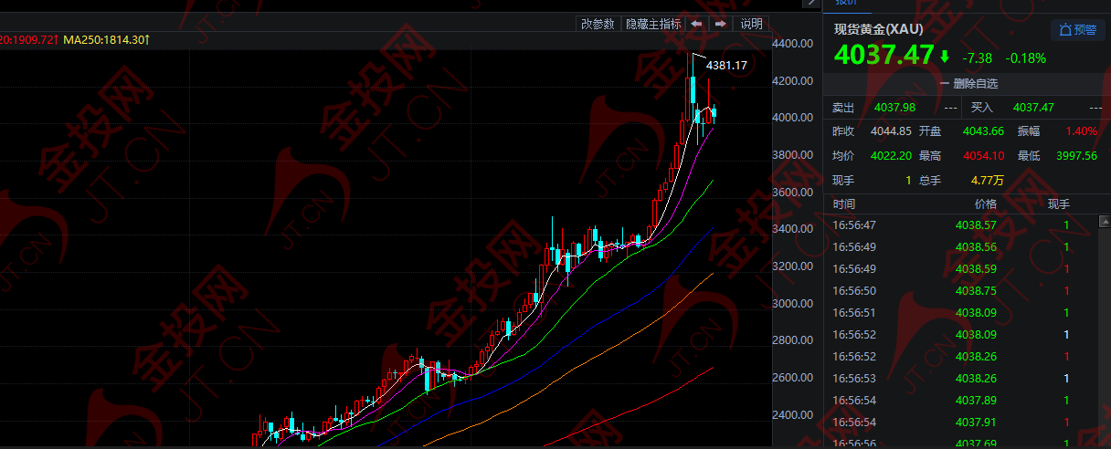Viewport: 1111px width, 449px height.
Task: Click the 卖出 price 4037.98
Action: 894,108
